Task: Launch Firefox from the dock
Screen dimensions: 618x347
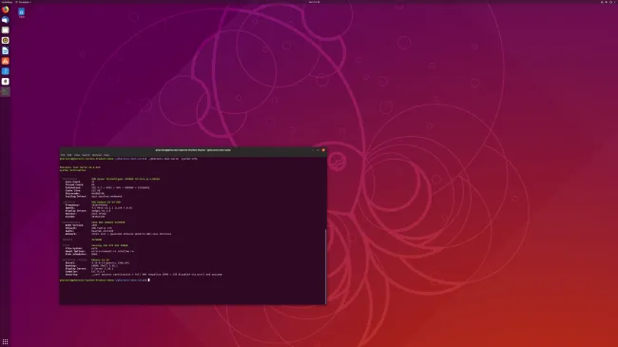Action: (5, 10)
